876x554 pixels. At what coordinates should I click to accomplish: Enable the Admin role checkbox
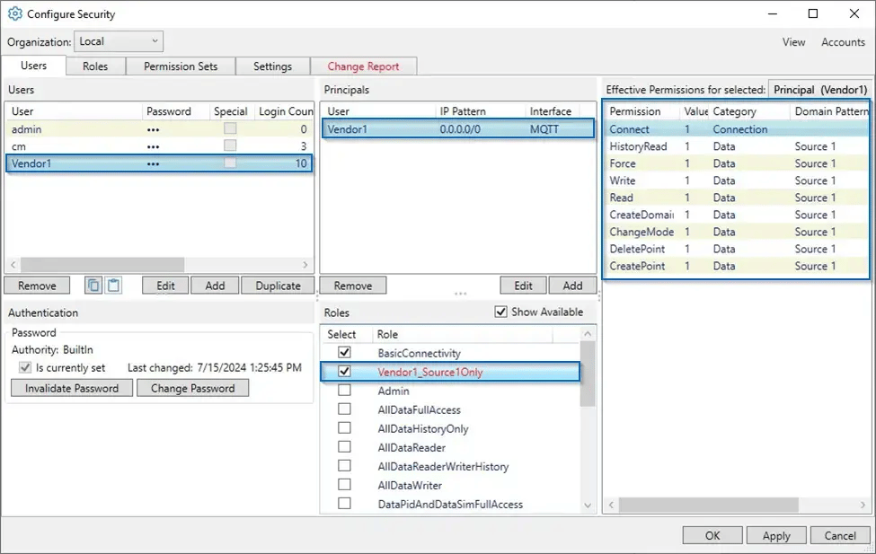click(x=344, y=391)
